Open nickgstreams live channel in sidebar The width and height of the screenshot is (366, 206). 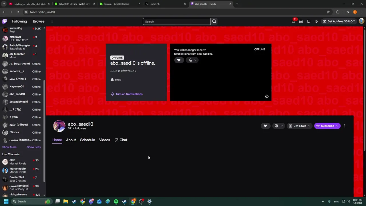coord(21,195)
